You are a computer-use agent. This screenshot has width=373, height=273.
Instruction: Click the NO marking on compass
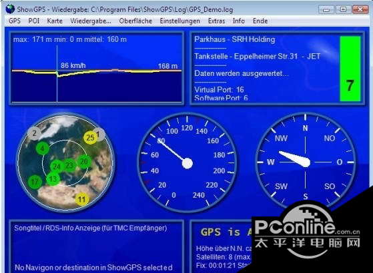[330, 138]
